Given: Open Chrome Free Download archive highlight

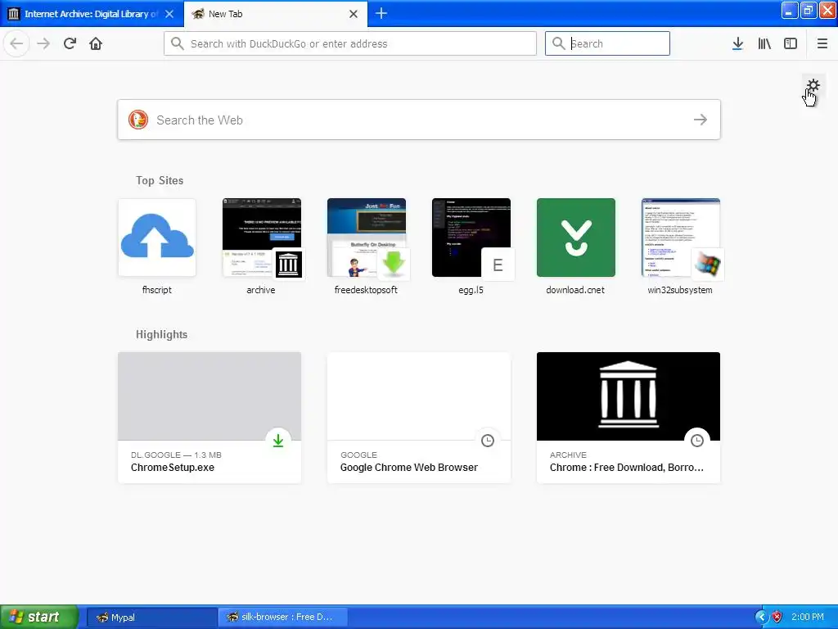Looking at the screenshot, I should [x=628, y=417].
